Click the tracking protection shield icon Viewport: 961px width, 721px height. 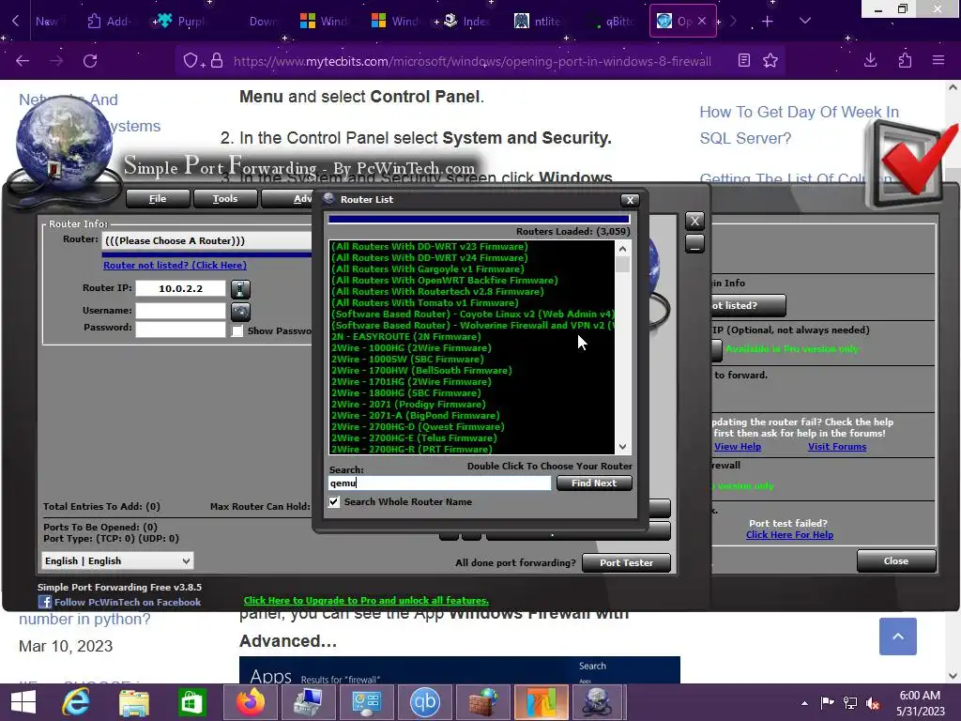pos(191,61)
